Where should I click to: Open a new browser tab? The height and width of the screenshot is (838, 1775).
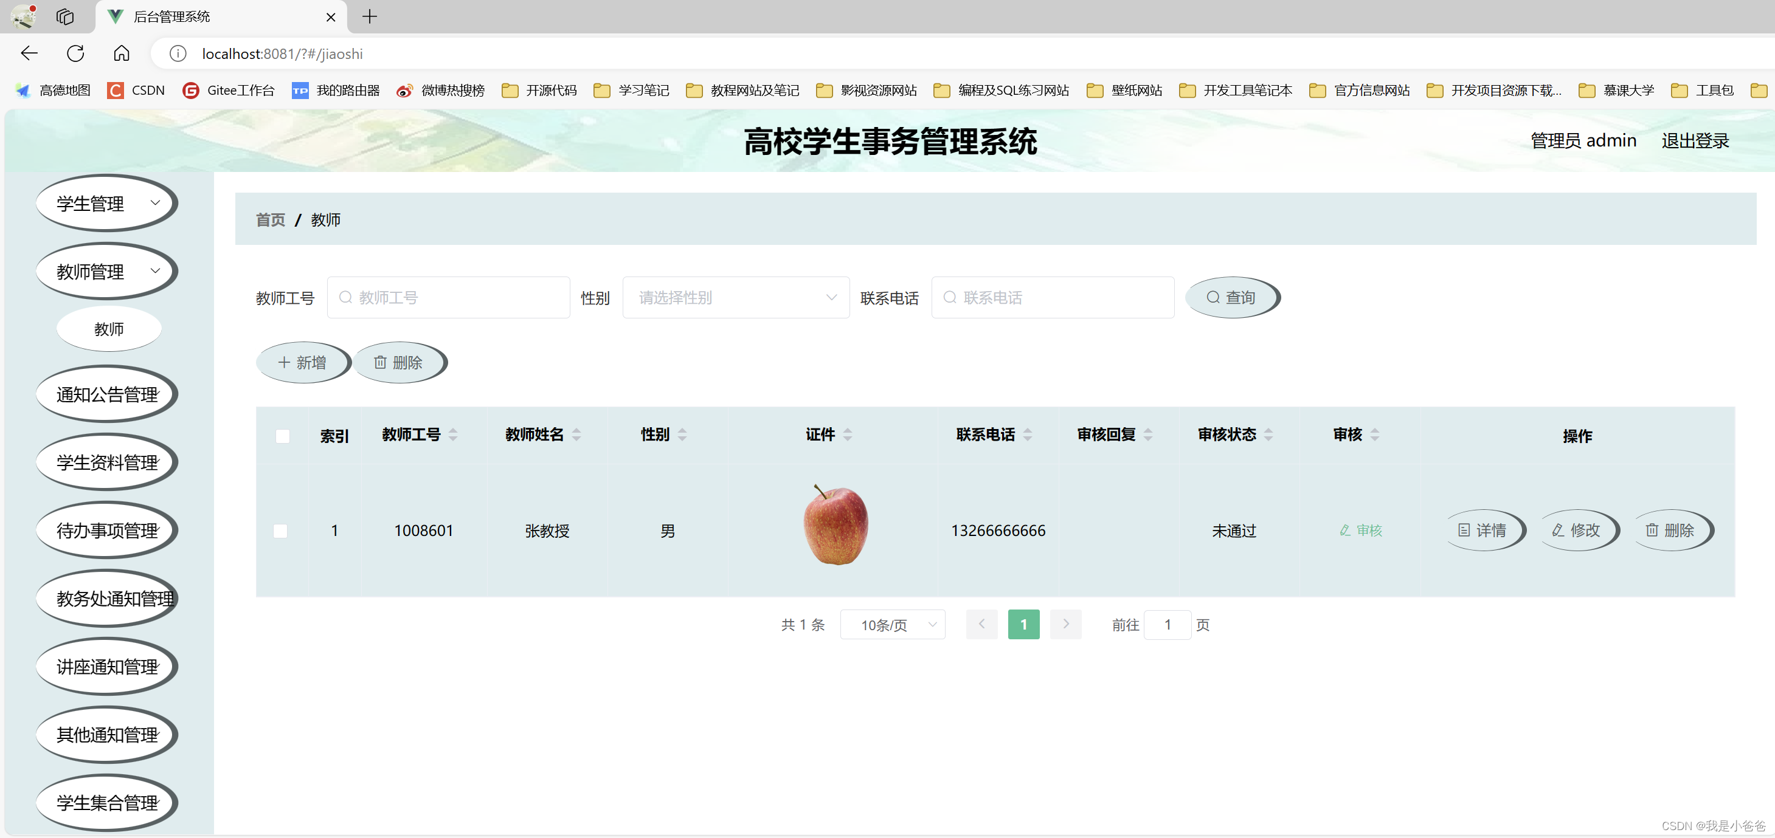pyautogui.click(x=369, y=16)
